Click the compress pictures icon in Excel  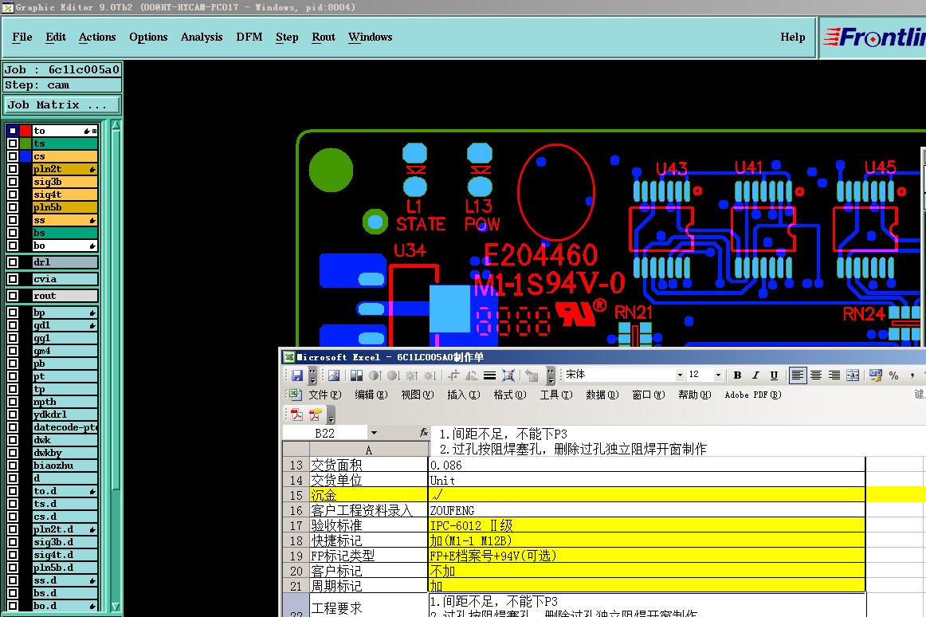point(508,375)
